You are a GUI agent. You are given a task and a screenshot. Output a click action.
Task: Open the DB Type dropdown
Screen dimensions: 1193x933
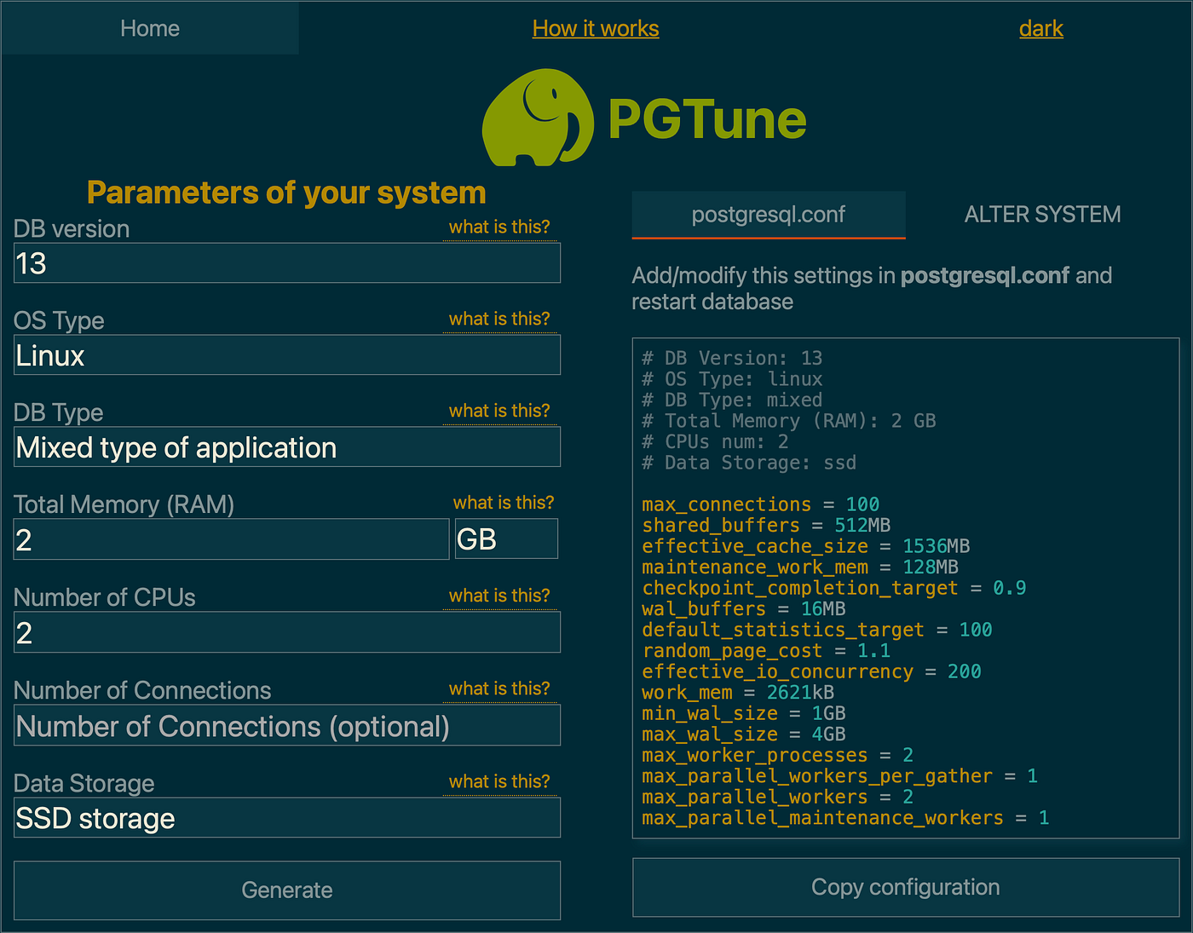[286, 446]
